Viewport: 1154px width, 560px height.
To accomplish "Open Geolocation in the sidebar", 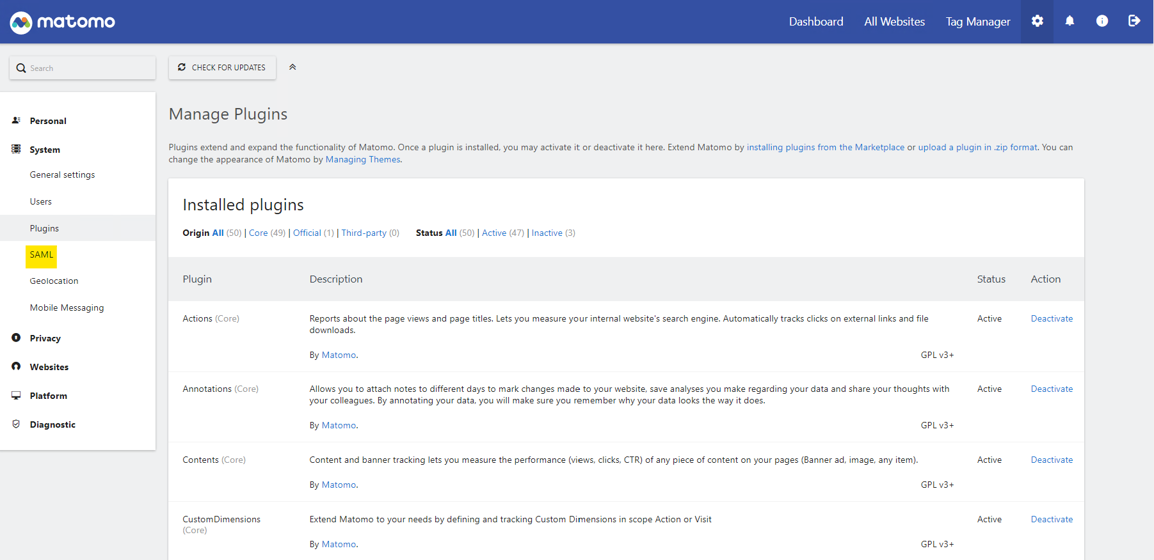I will 54,281.
